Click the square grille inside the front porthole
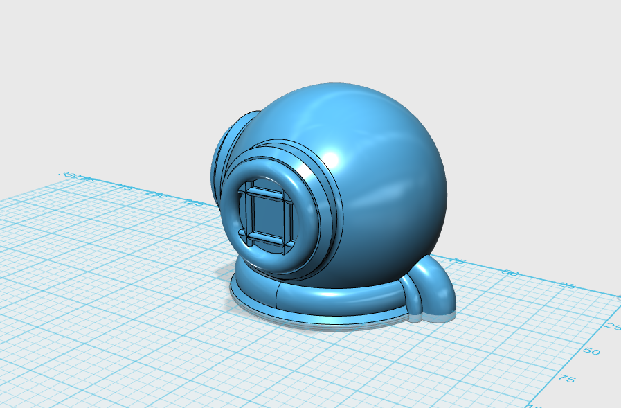 tap(266, 217)
